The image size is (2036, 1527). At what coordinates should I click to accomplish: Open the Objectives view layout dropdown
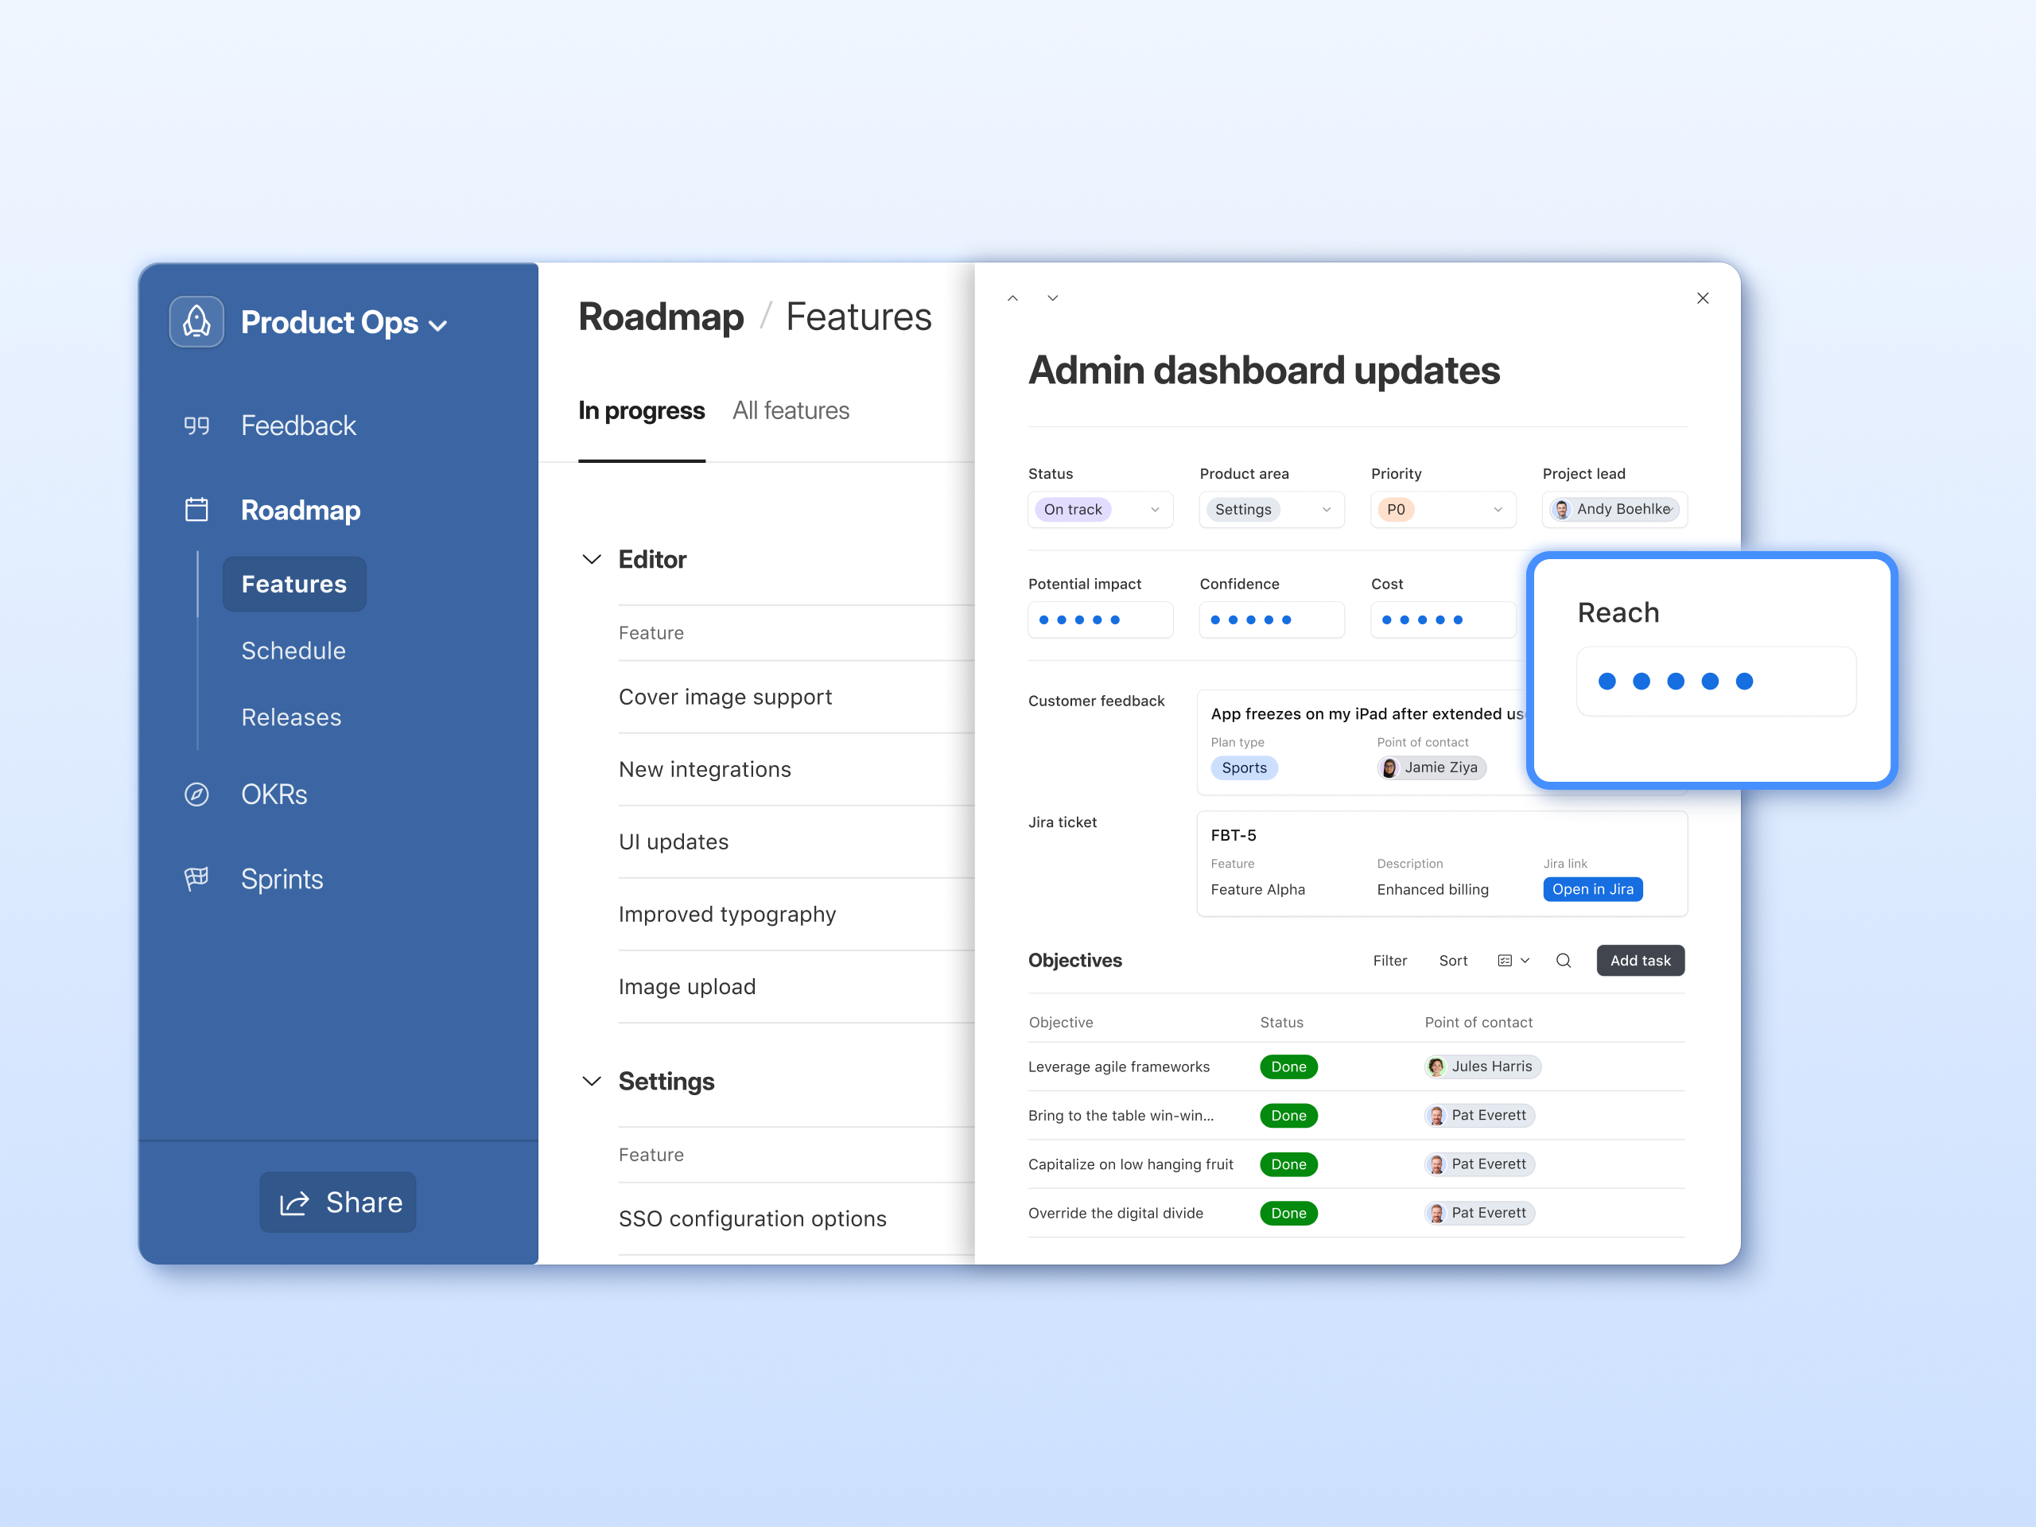(x=1513, y=960)
